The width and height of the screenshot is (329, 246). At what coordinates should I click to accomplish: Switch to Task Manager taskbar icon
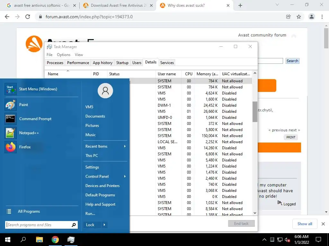point(71,240)
